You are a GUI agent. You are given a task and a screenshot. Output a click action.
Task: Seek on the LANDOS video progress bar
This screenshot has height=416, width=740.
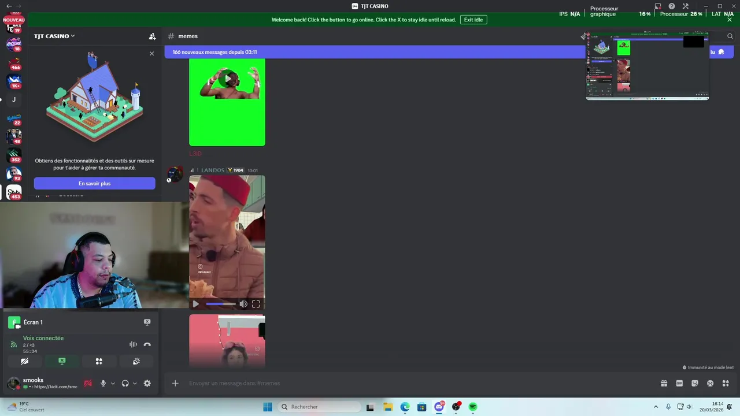tap(220, 304)
